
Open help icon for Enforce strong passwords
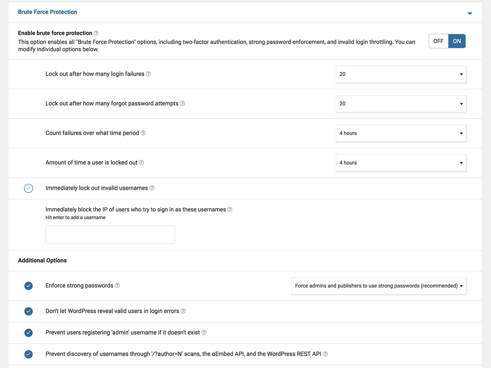tap(117, 285)
